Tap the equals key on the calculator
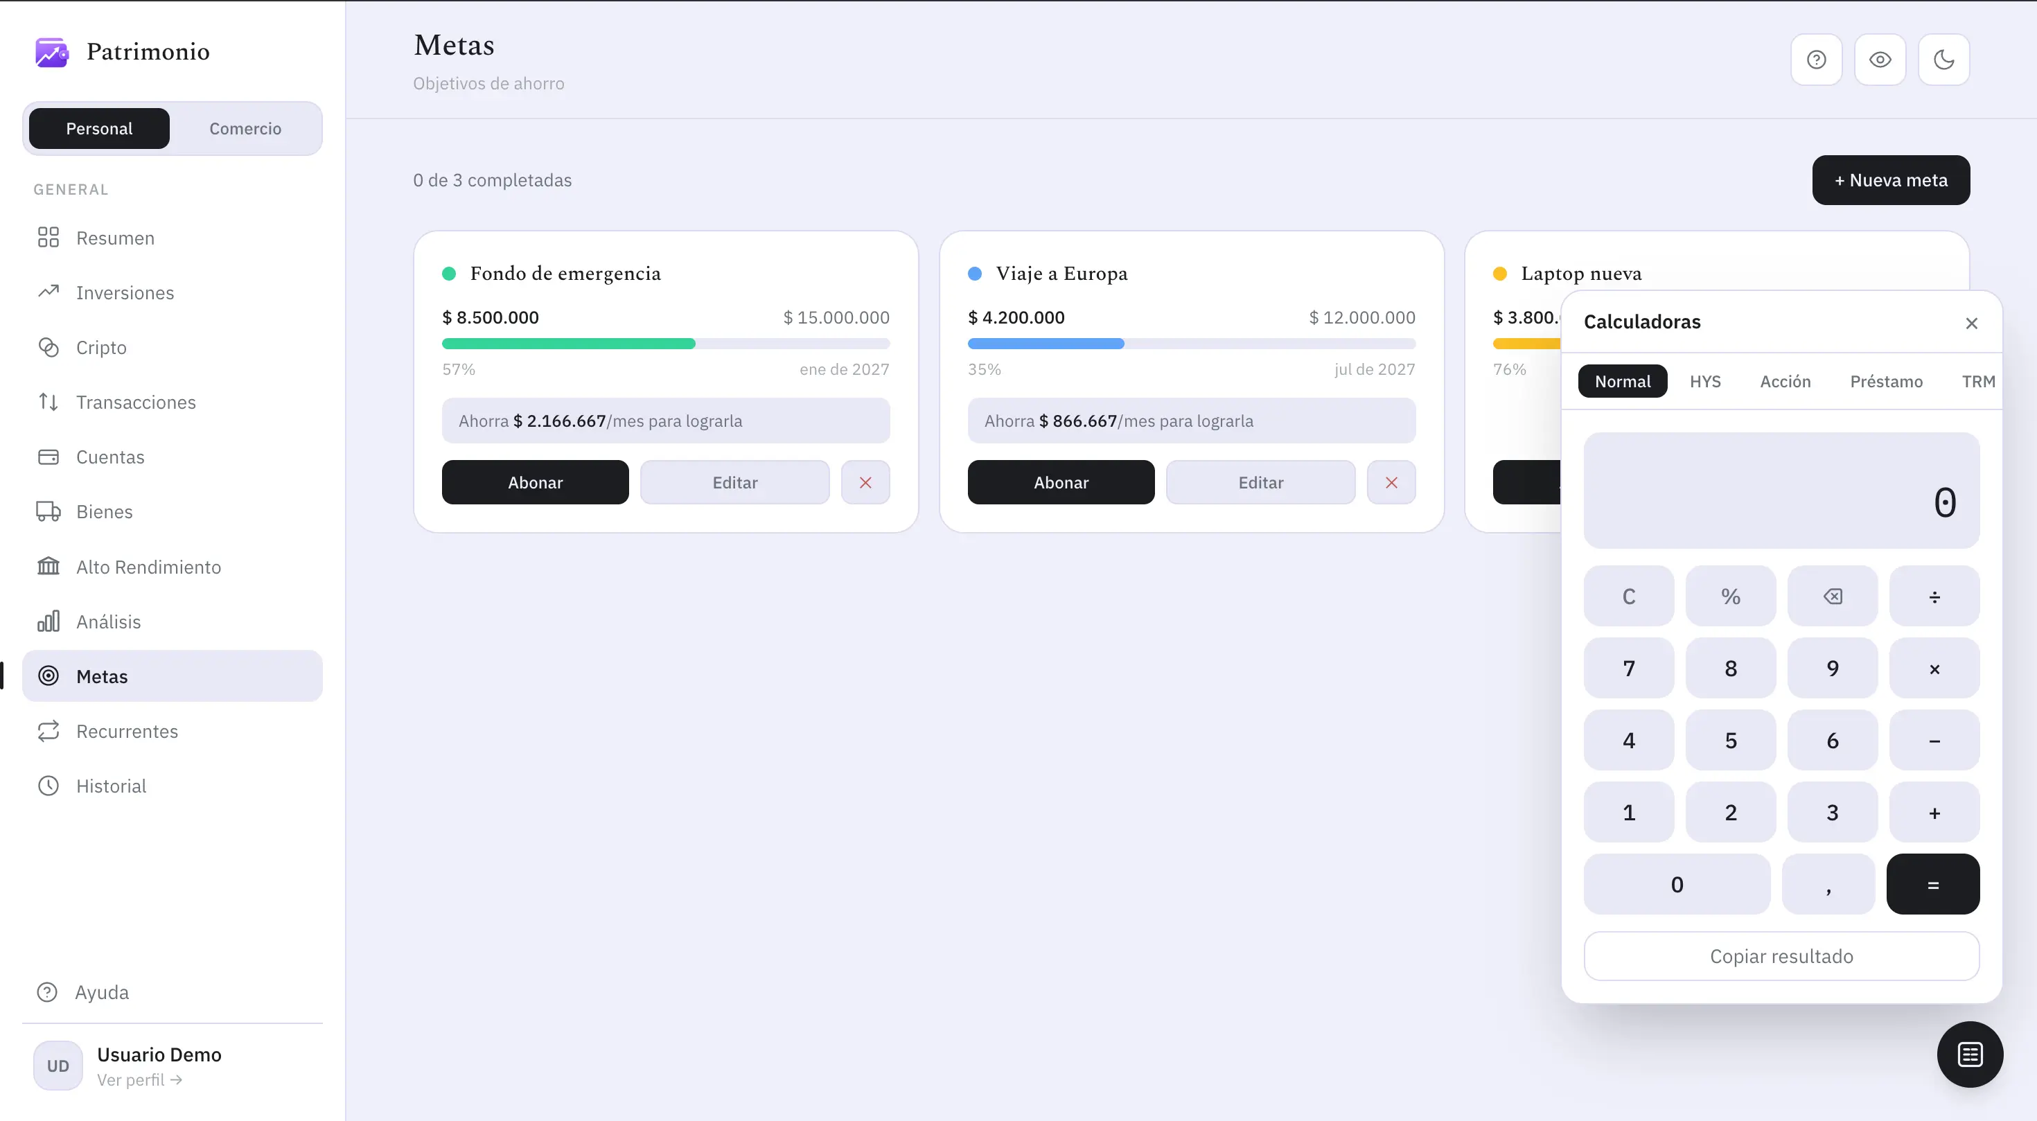The image size is (2037, 1121). click(x=1932, y=885)
